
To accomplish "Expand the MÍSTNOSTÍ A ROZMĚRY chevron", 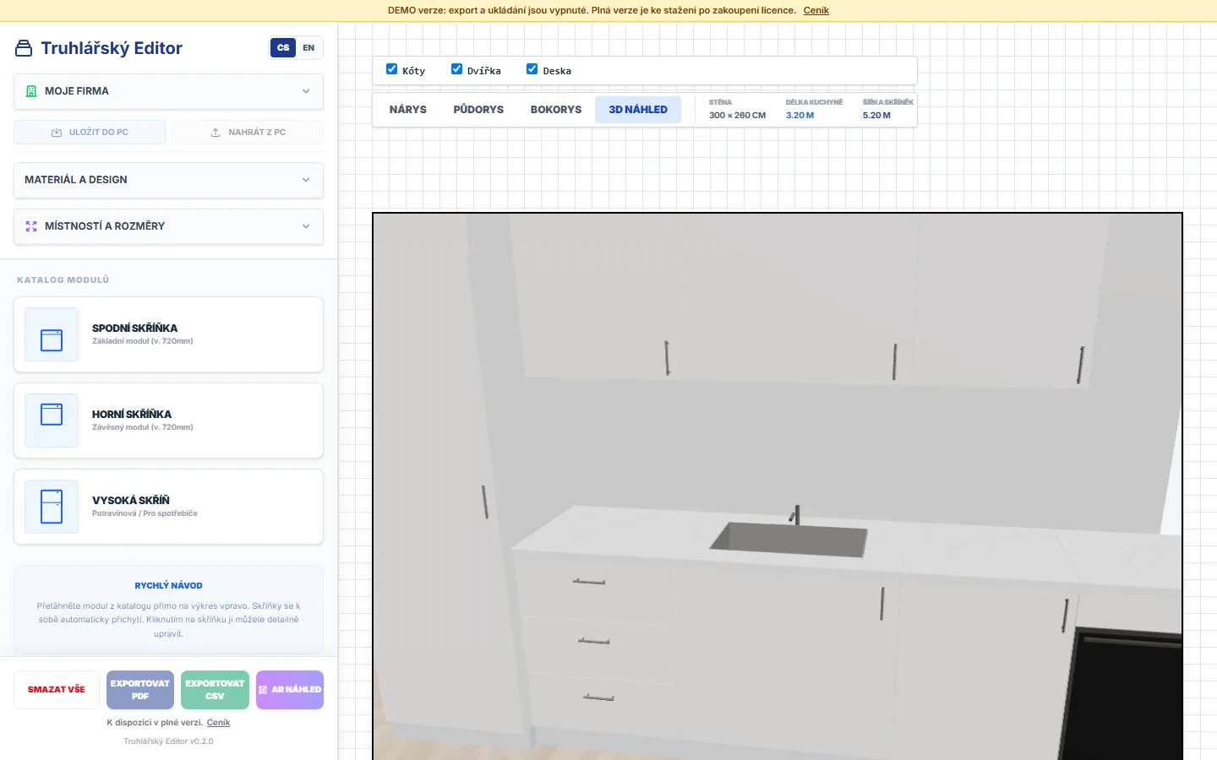I will coord(306,226).
